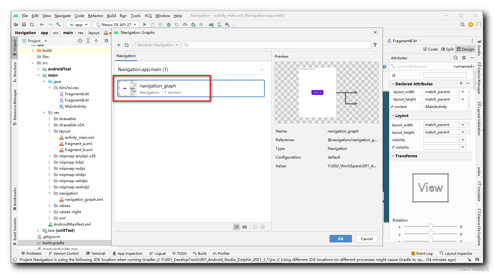Open the Refactor menu

click(96, 16)
